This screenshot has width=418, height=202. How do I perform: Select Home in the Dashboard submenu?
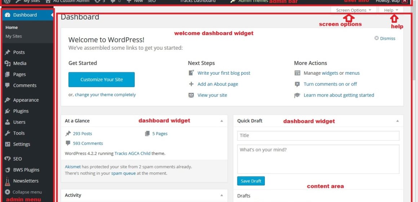pos(12,27)
